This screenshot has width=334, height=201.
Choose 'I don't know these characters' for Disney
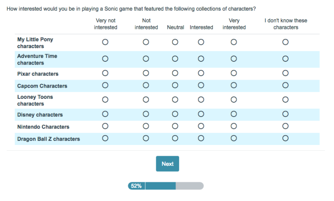(x=285, y=114)
